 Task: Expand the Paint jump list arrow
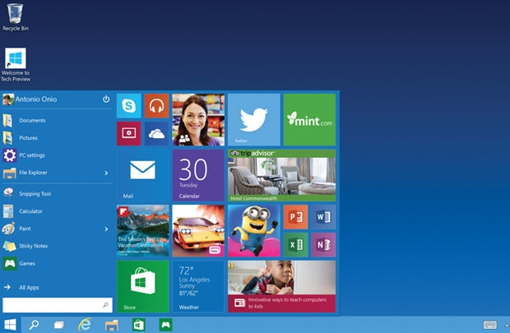click(106, 229)
